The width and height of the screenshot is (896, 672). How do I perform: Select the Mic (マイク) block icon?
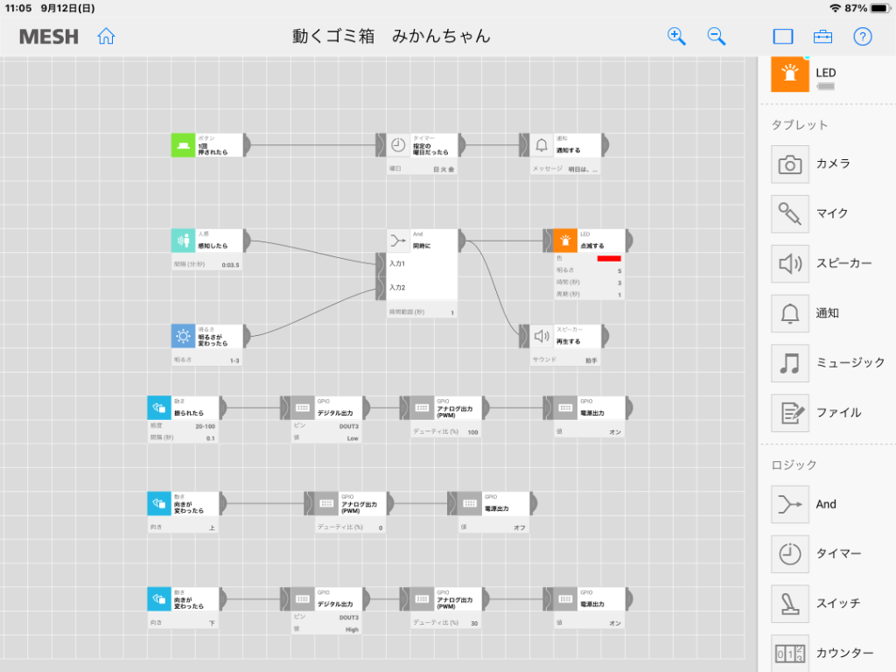coord(790,214)
